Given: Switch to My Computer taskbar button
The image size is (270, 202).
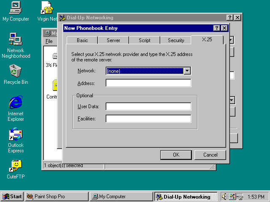Looking at the screenshot, I should [x=121, y=197].
